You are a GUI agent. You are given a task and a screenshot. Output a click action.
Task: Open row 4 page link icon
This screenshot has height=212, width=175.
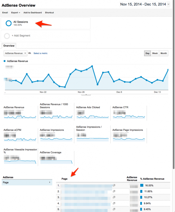(114, 203)
